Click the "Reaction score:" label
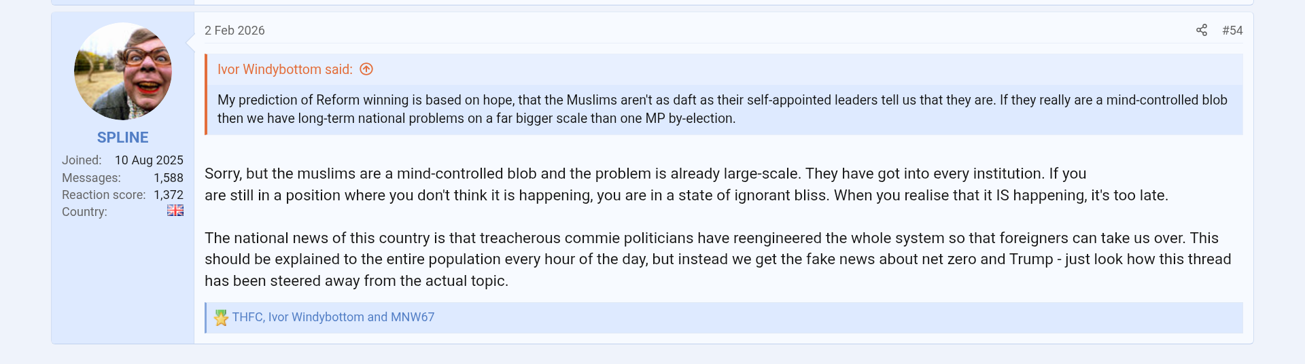Viewport: 1305px width, 364px height. 104,195
